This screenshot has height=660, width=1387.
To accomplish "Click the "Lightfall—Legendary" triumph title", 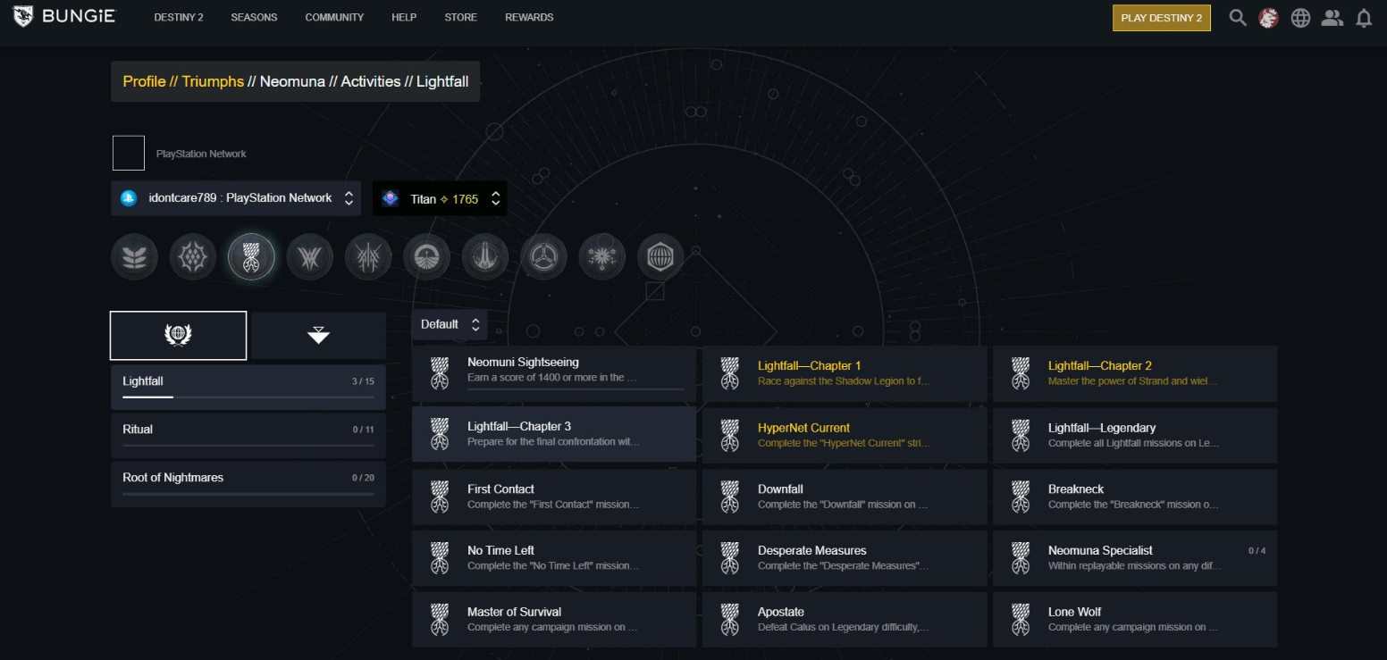I will tap(1101, 428).
